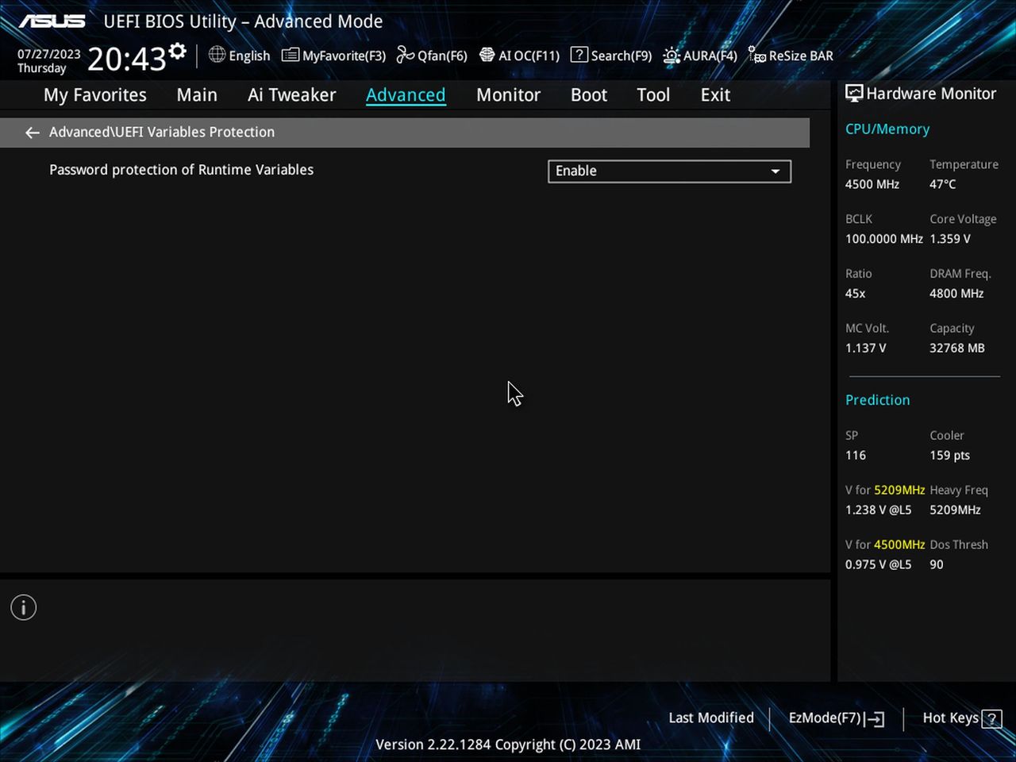Screen dimensions: 1016x762
Task: Toggle ReSize BAR setting
Action: 791,56
